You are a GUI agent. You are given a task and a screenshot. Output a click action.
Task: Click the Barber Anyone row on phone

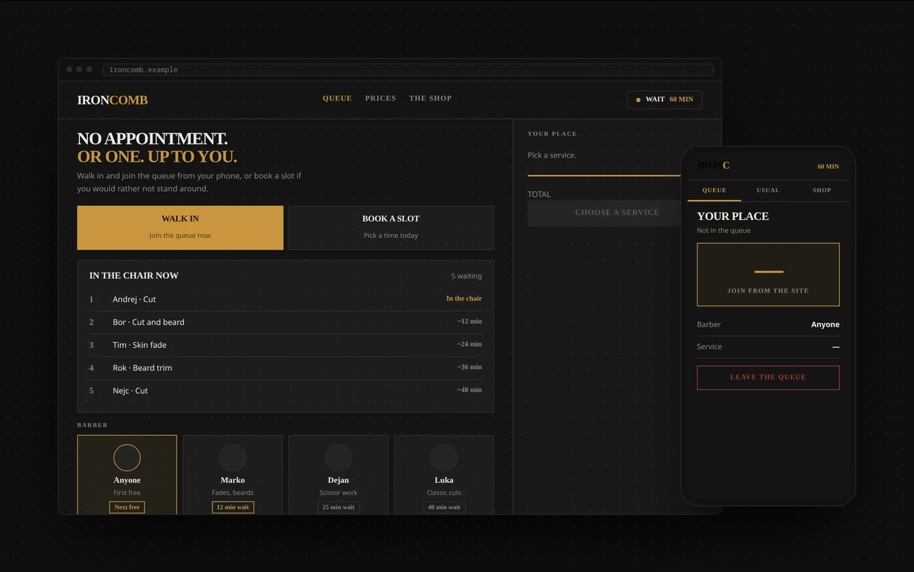tap(768, 325)
